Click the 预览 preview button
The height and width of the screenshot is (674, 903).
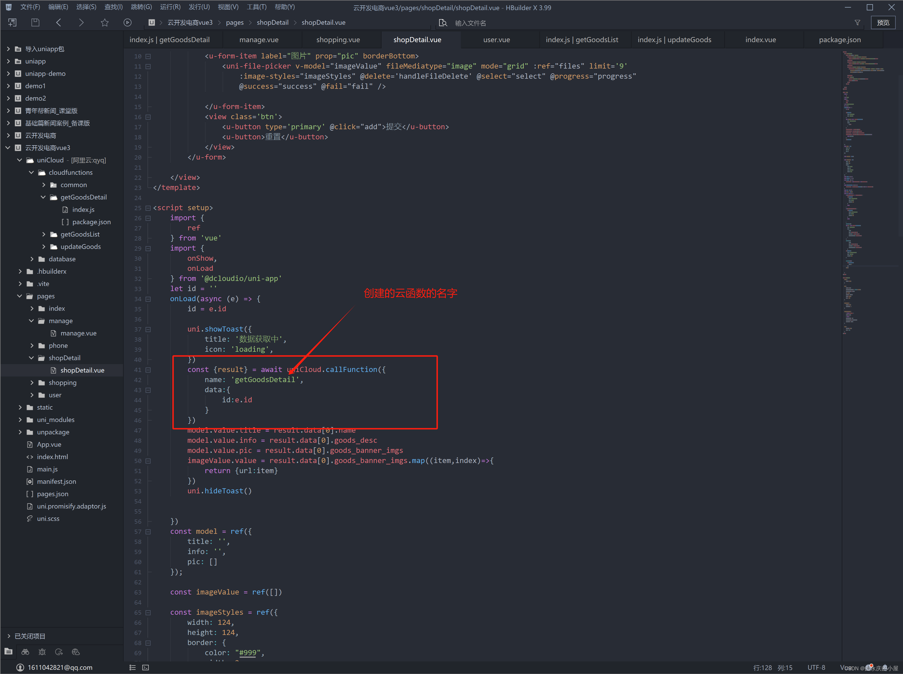tap(883, 22)
